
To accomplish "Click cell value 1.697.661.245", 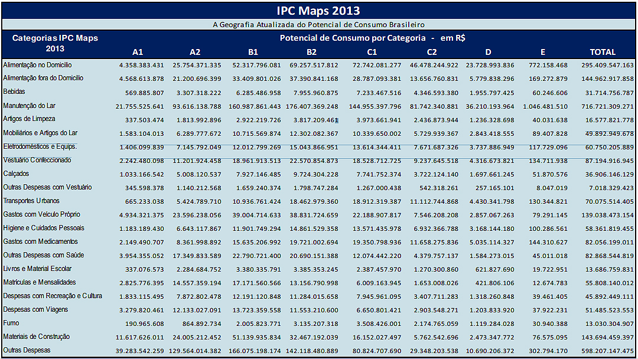I will point(492,175).
